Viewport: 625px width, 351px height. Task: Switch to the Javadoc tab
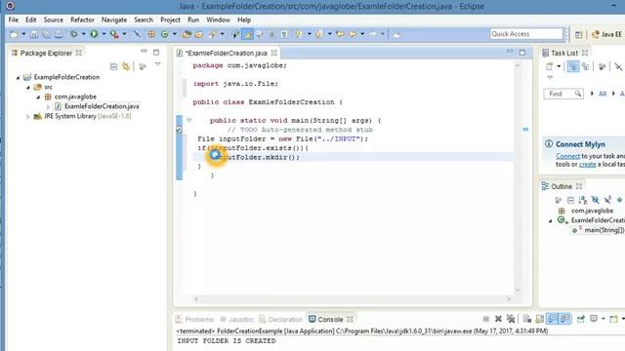point(236,319)
